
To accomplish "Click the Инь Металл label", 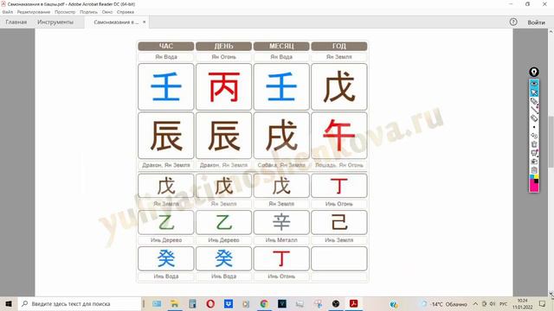I will [x=281, y=240].
